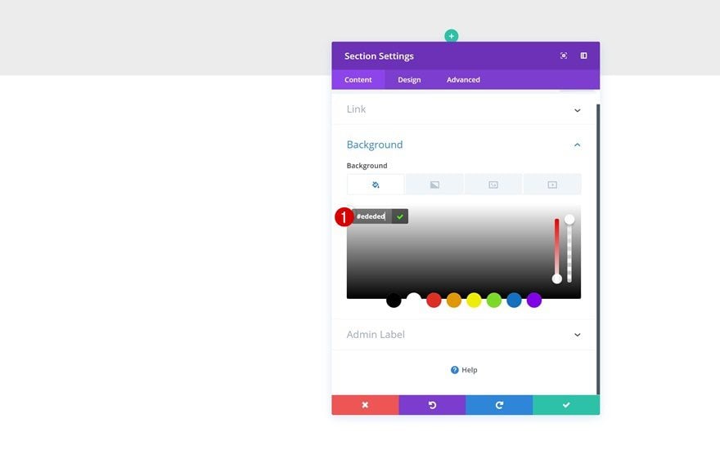Image resolution: width=720 pixels, height=472 pixels.
Task: Click the blue redo button
Action: [499, 405]
